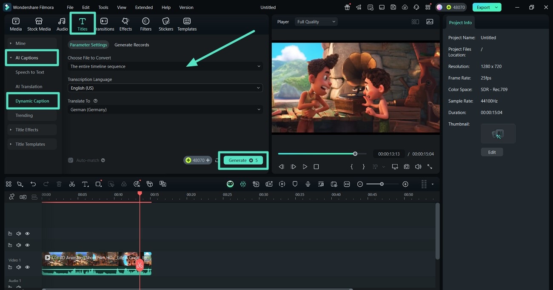Image resolution: width=553 pixels, height=290 pixels.
Task: Click the Edit thumbnail button
Action: pyautogui.click(x=492, y=152)
